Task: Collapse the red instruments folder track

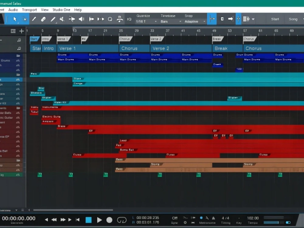Action: (x=18, y=108)
